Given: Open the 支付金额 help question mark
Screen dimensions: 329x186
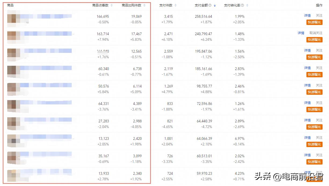Looking at the screenshot, I should (210, 5).
